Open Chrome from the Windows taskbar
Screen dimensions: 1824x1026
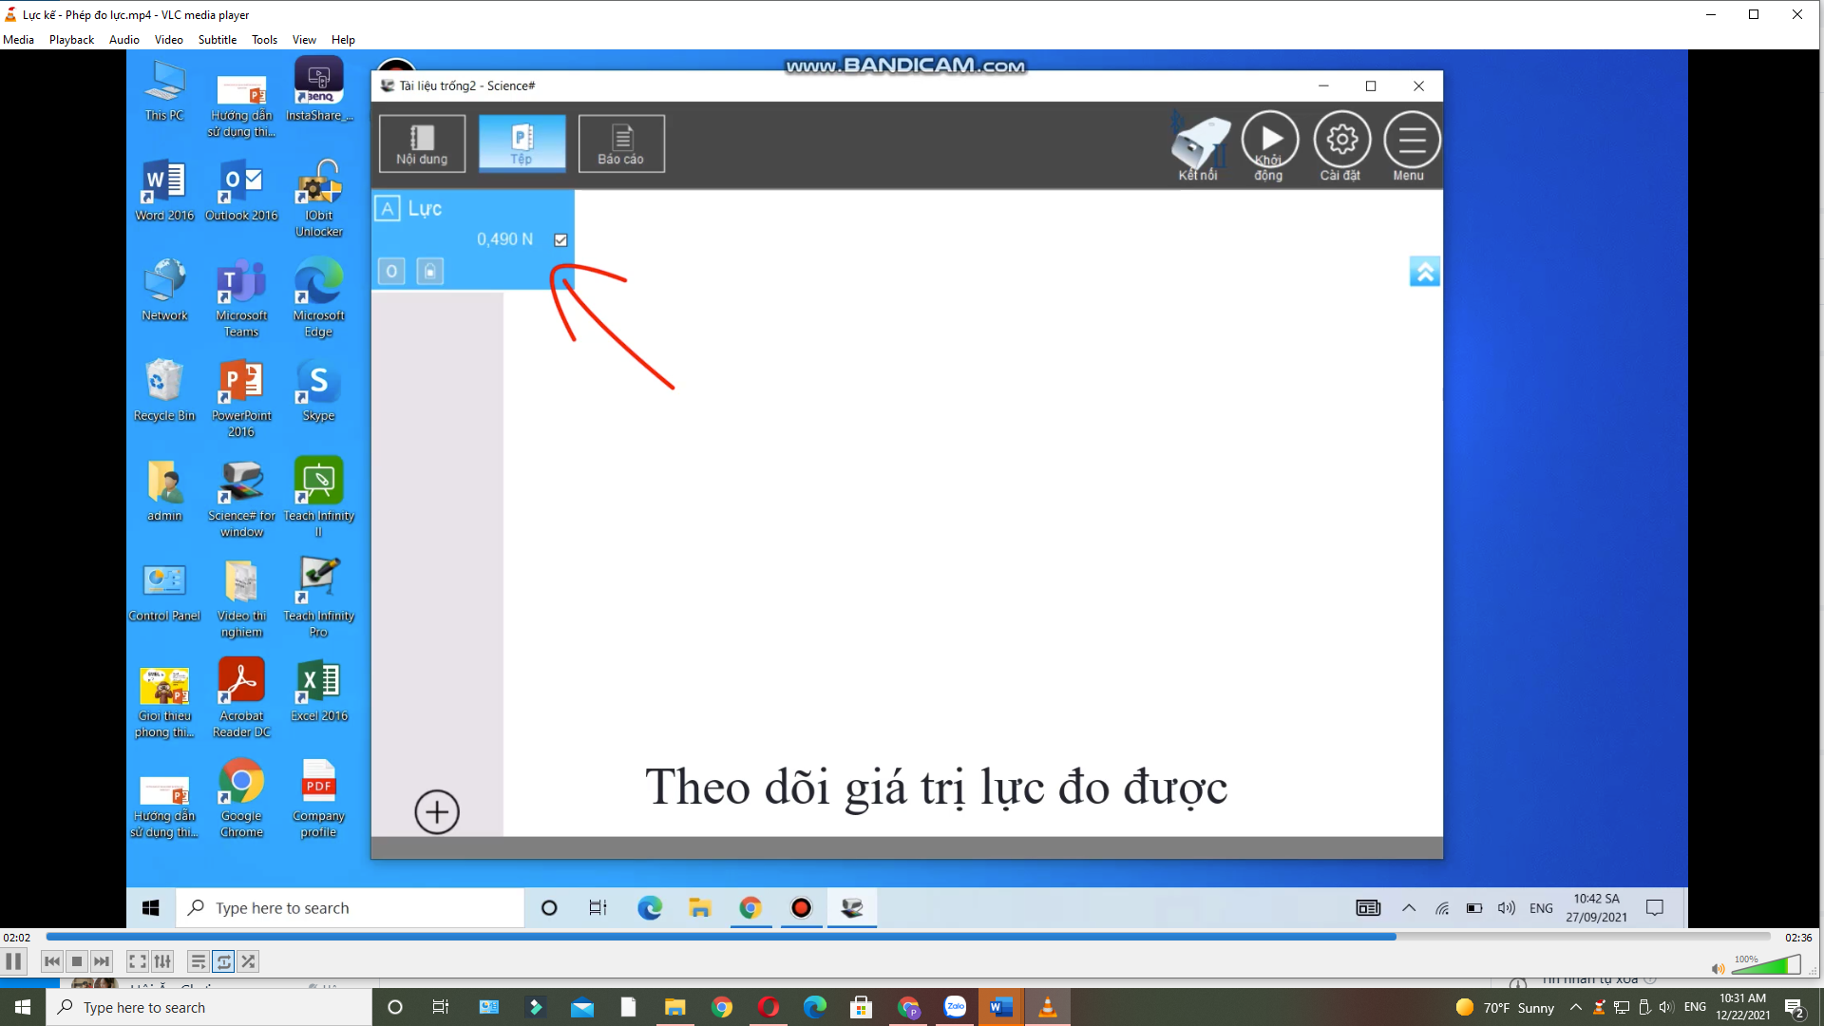point(722,1007)
